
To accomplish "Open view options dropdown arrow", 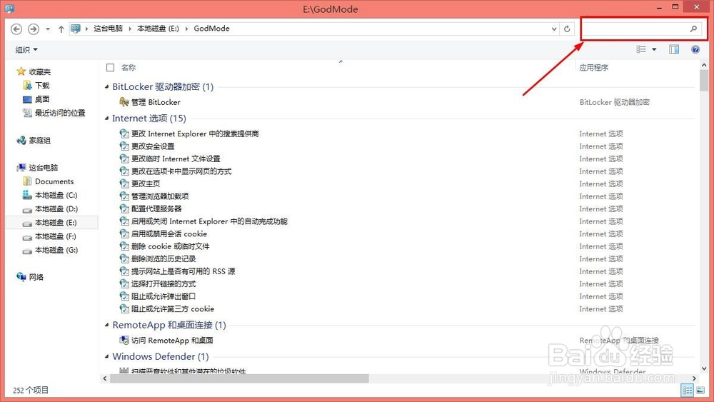I will (654, 49).
